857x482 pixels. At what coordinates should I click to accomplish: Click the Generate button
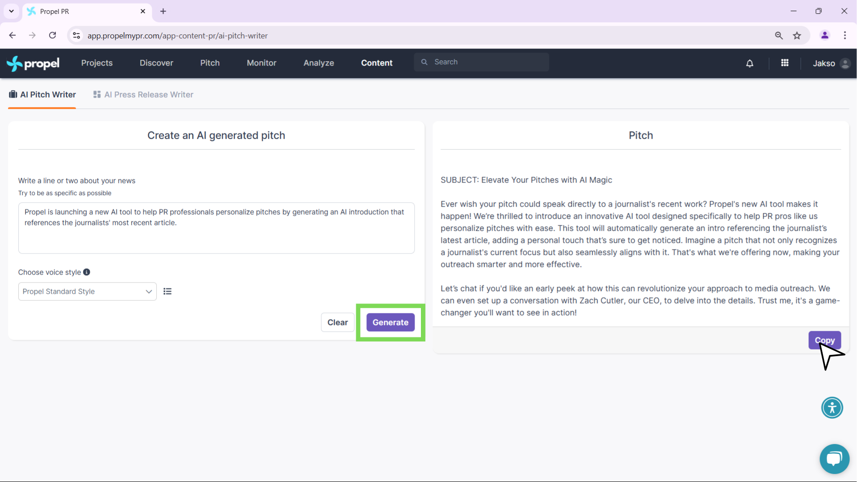[391, 322]
